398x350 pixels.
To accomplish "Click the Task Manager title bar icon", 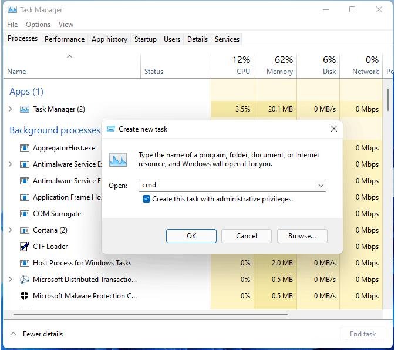I will pyautogui.click(x=12, y=10).
